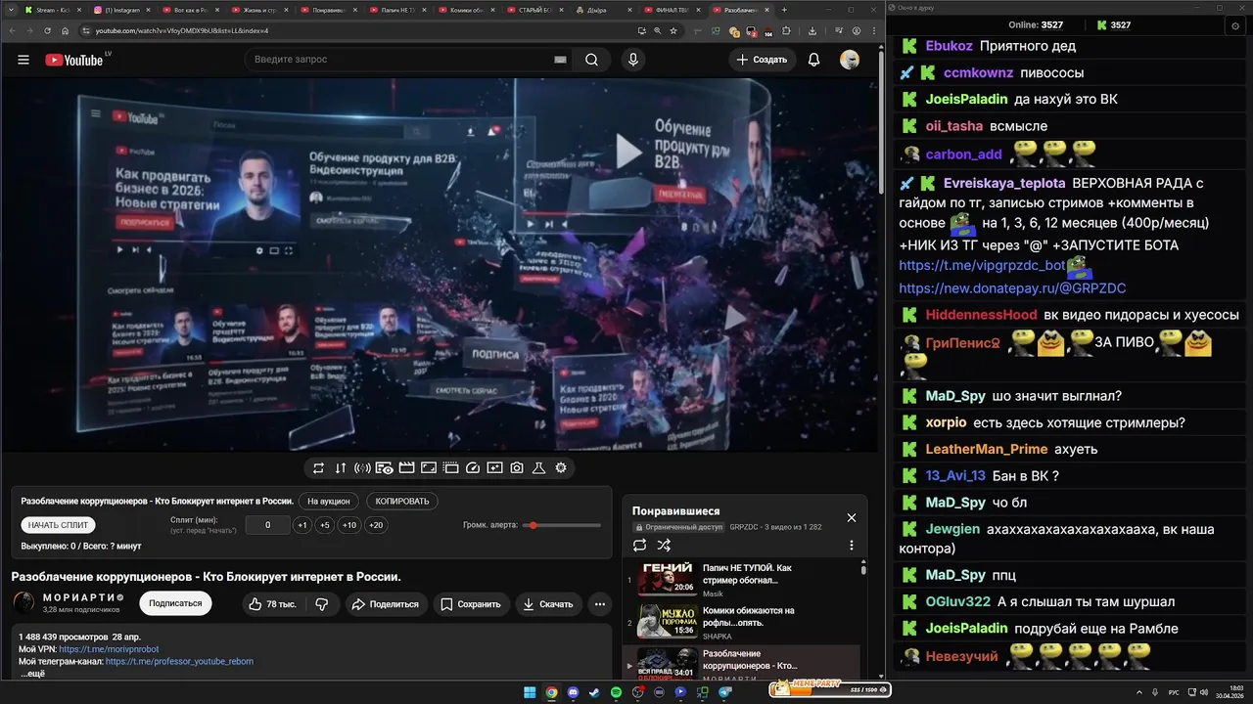Open the YouTube account avatar menu
Image resolution: width=1253 pixels, height=704 pixels.
[x=850, y=60]
